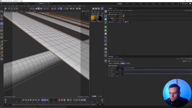Toggle Plane object enable checkmark
192x108 pixels.
(122, 20)
